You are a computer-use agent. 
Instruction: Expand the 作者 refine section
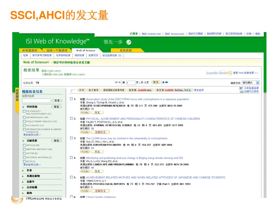(23, 171)
